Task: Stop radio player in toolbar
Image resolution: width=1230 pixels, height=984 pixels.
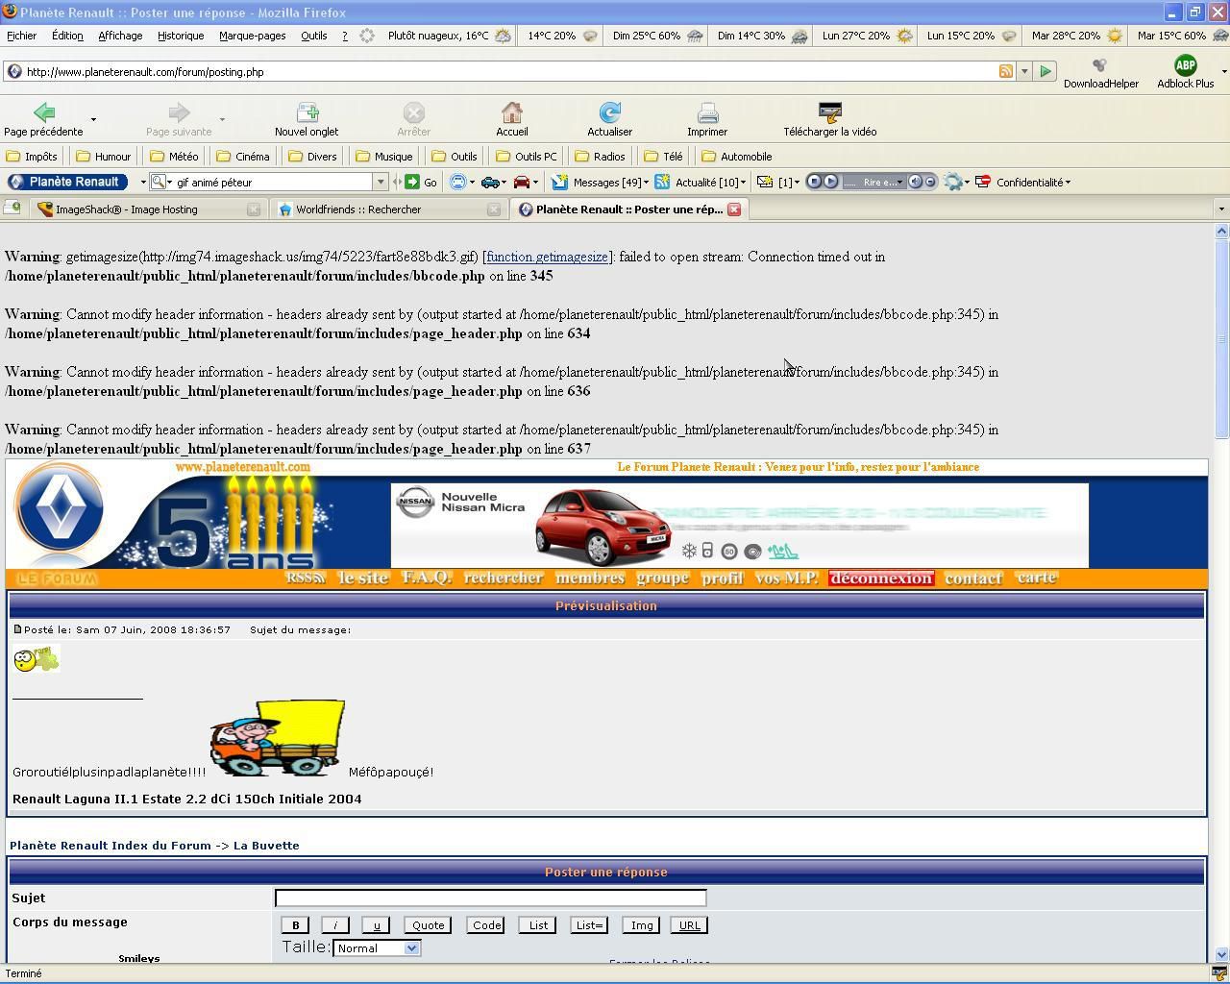Action: 815,182
